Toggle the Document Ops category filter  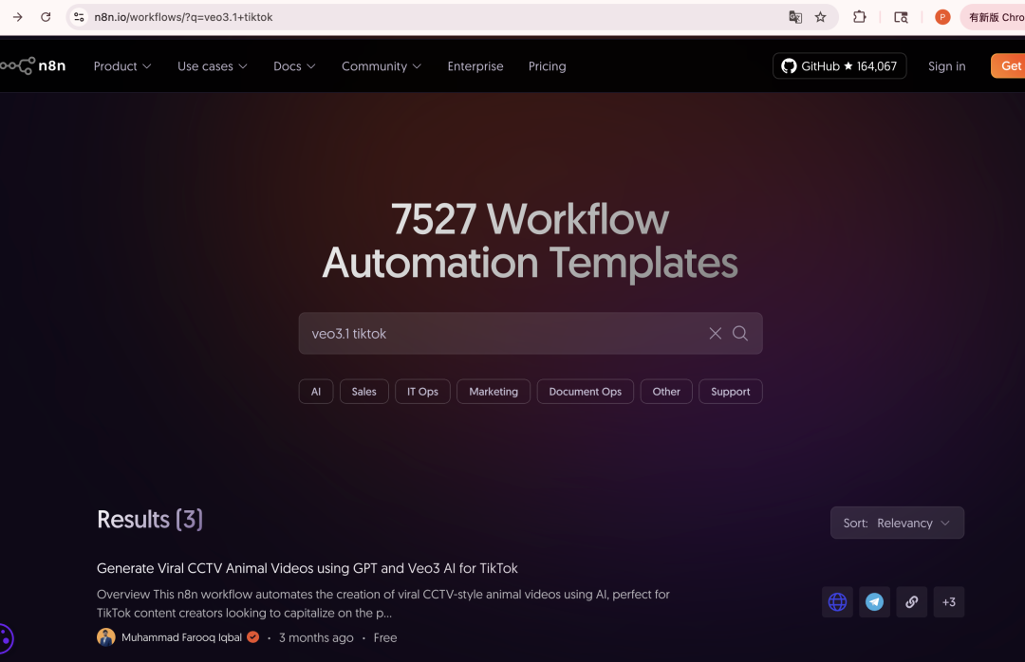585,392
